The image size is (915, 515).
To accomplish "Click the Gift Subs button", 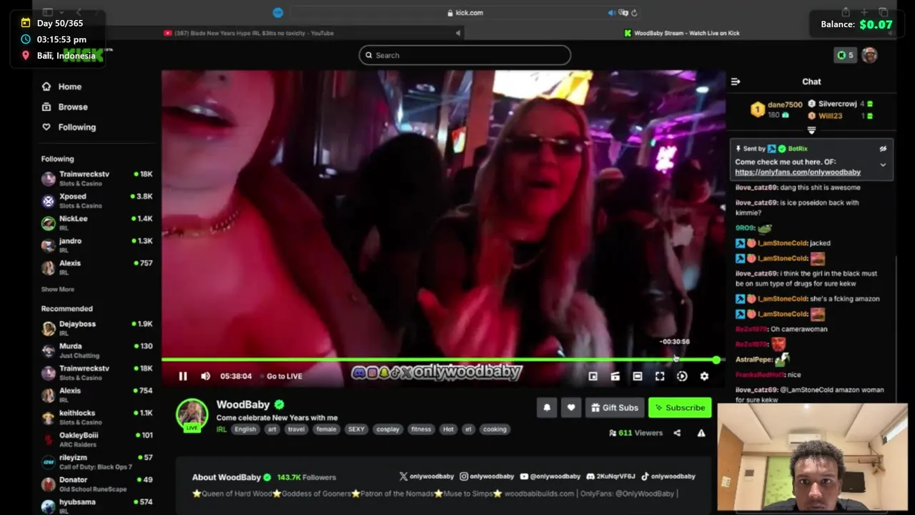I will click(615, 408).
